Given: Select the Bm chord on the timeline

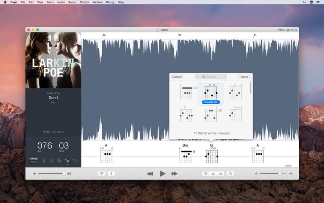Looking at the screenshot, I should [x=185, y=154].
